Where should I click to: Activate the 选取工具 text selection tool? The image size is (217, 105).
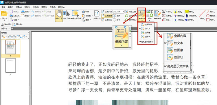(x=66, y=15)
